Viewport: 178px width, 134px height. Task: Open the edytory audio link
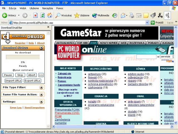[136, 74]
